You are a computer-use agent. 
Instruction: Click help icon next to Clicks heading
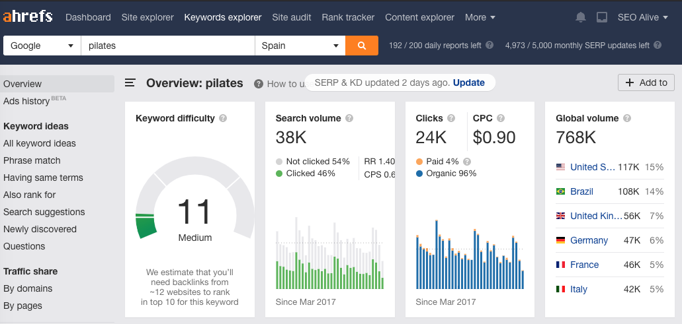point(451,119)
